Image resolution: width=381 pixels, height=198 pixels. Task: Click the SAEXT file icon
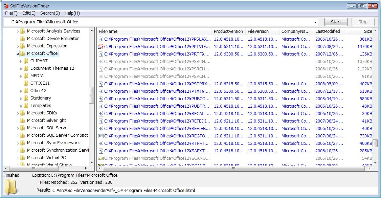click(100, 151)
